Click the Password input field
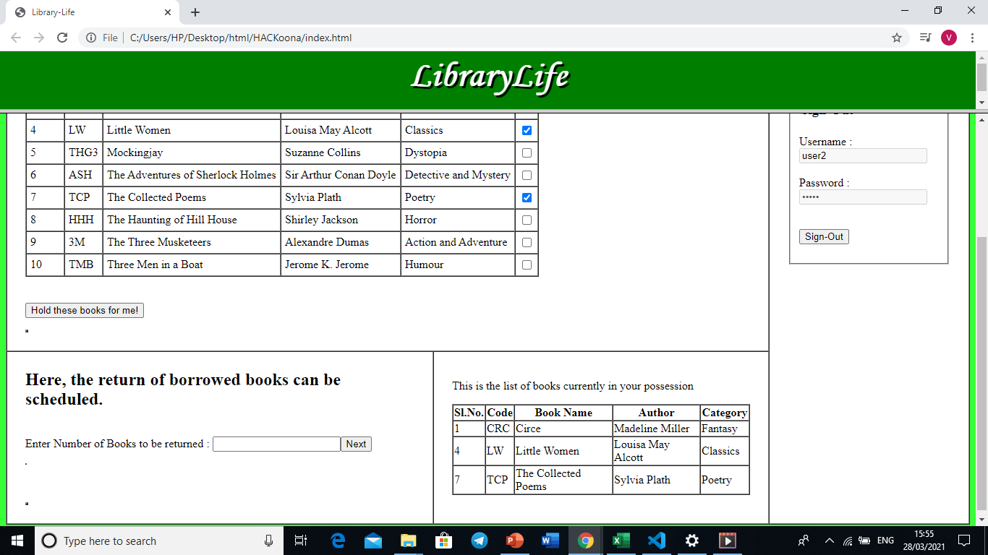 pyautogui.click(x=863, y=197)
